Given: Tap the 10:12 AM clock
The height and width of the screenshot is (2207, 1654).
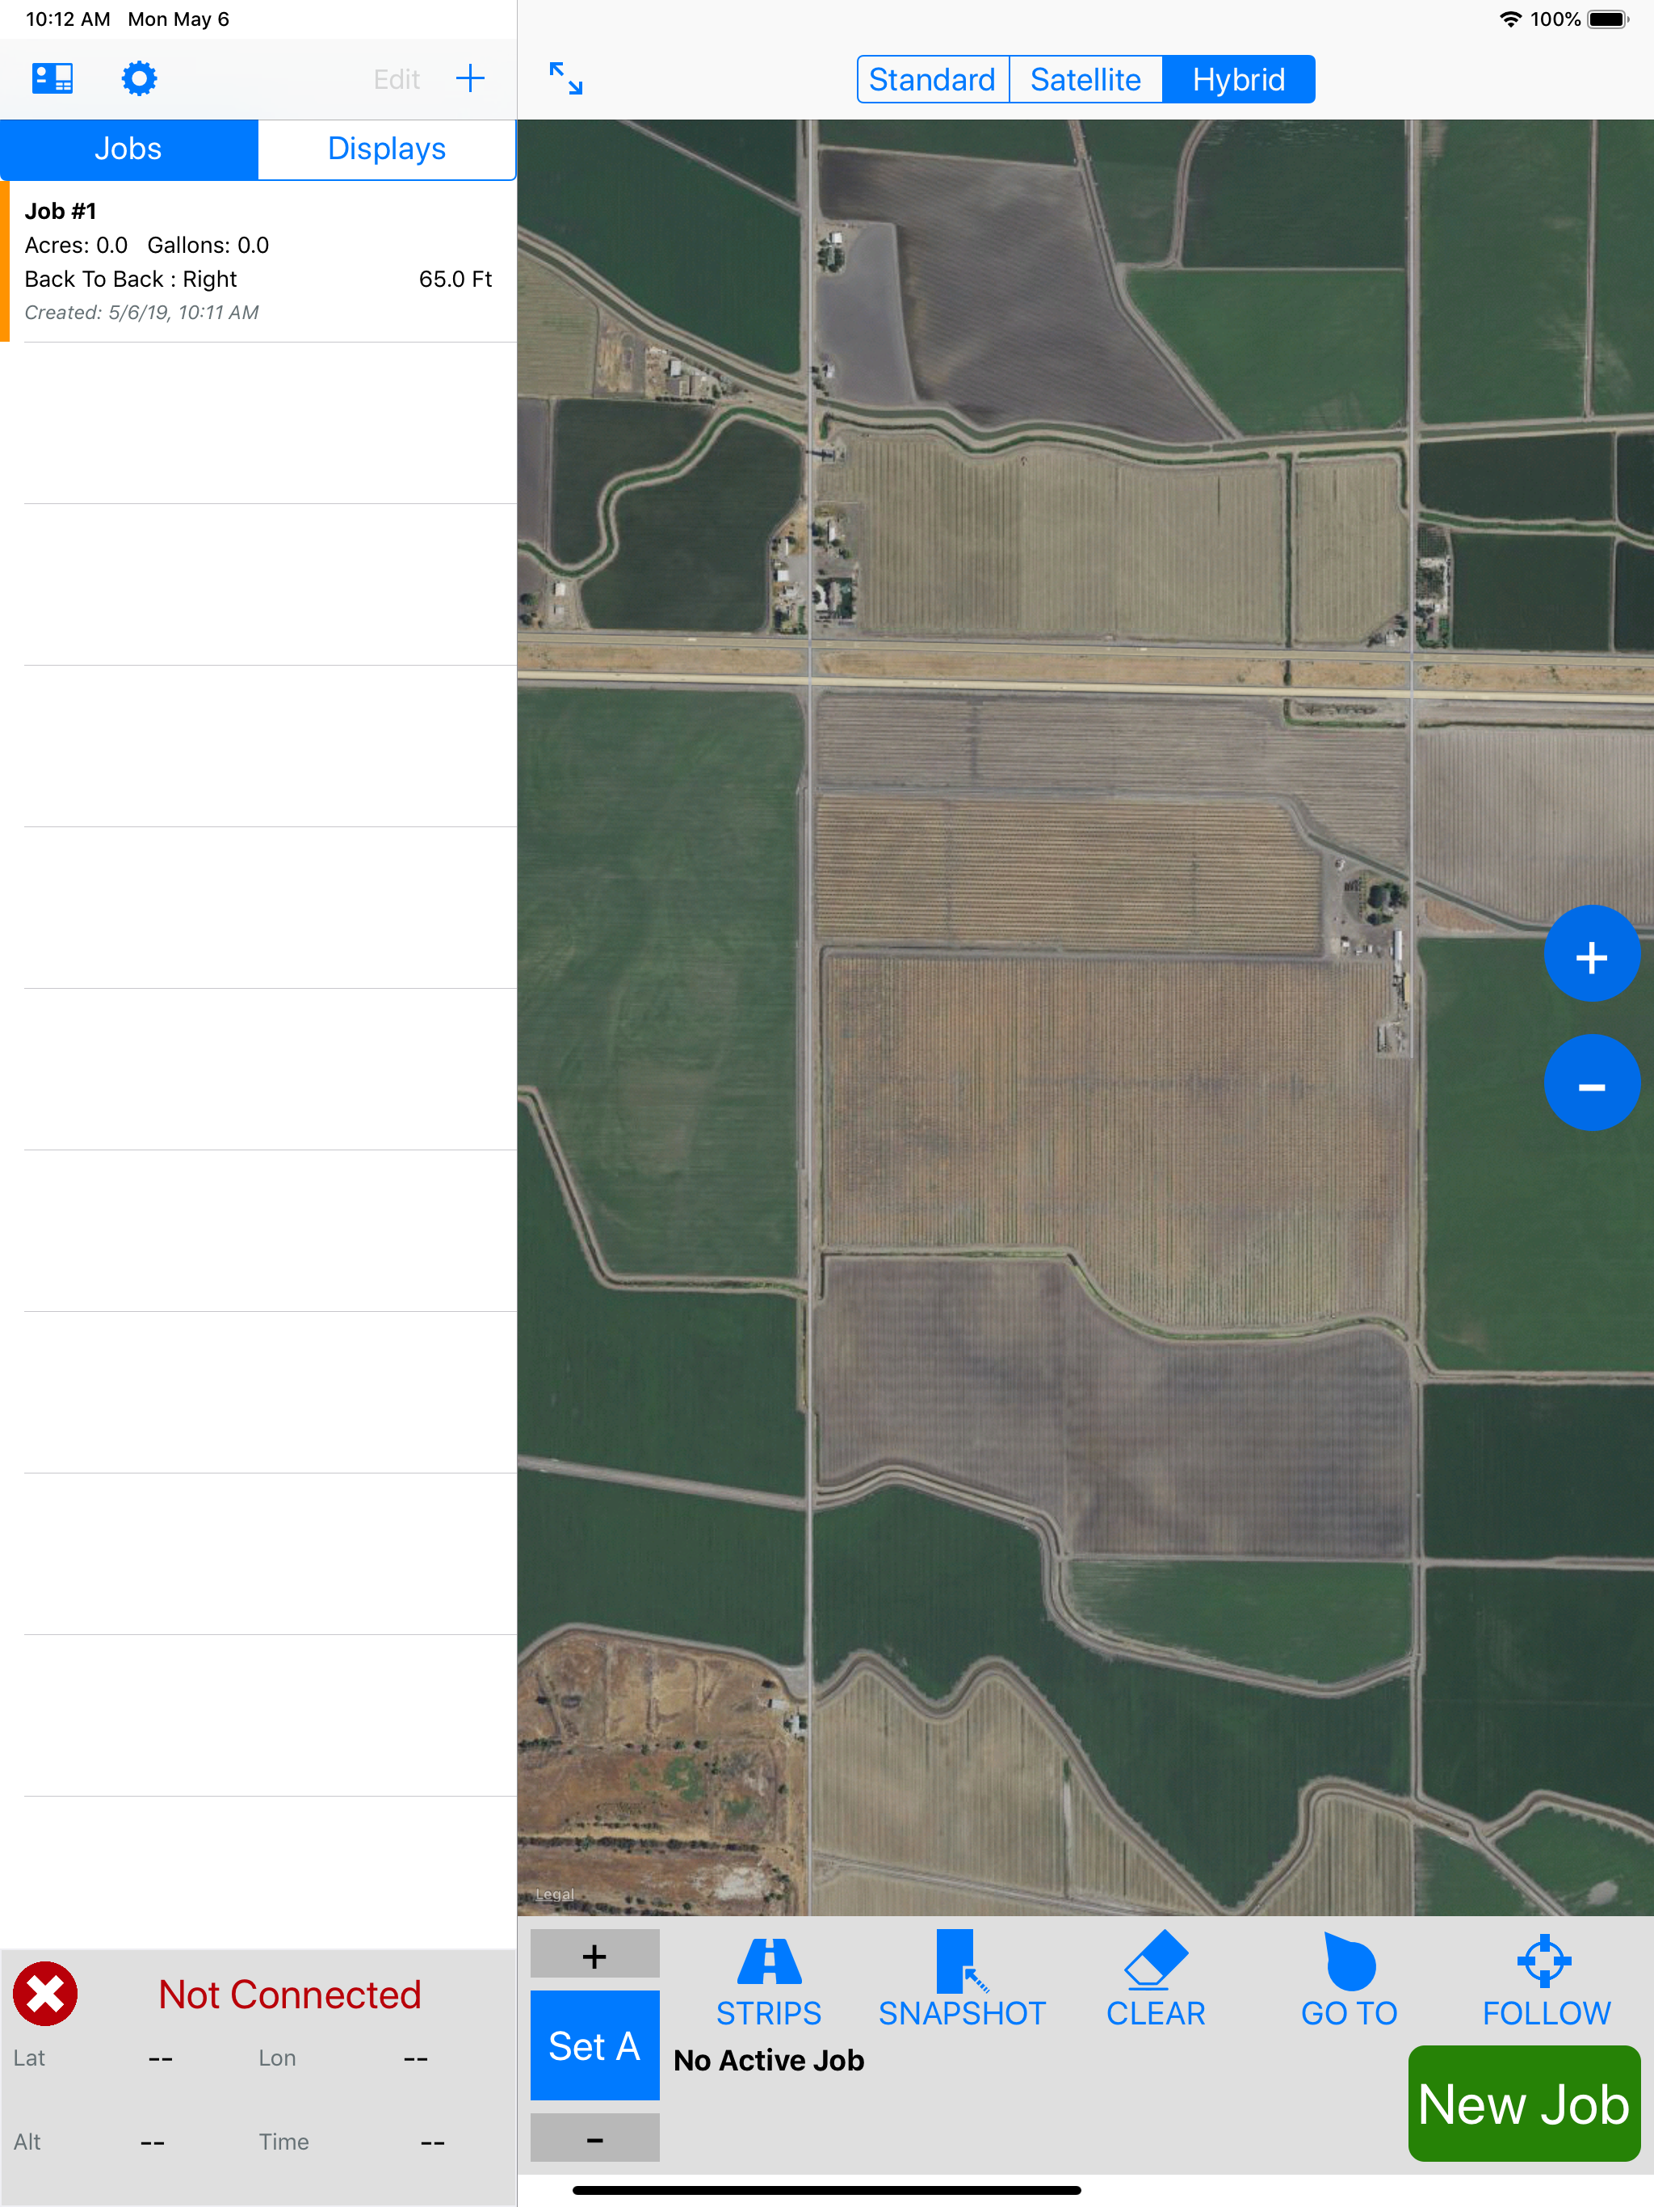Looking at the screenshot, I should tap(68, 19).
